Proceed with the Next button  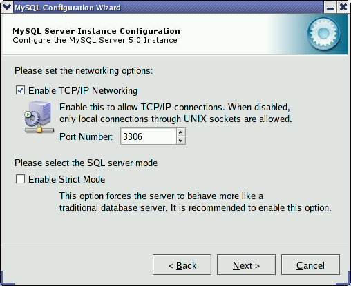click(x=246, y=265)
